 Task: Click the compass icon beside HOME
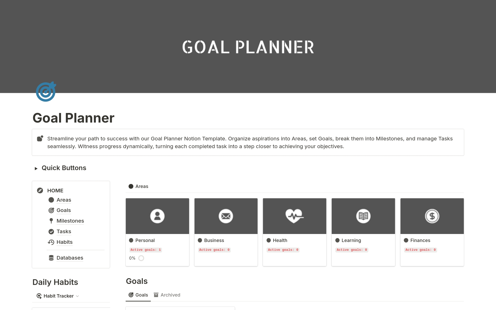[x=40, y=191]
